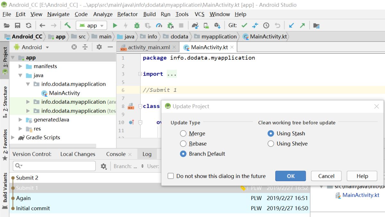Viewport: 385px width, 217px height.
Task: Open Log tab settings gear
Action: (104, 166)
